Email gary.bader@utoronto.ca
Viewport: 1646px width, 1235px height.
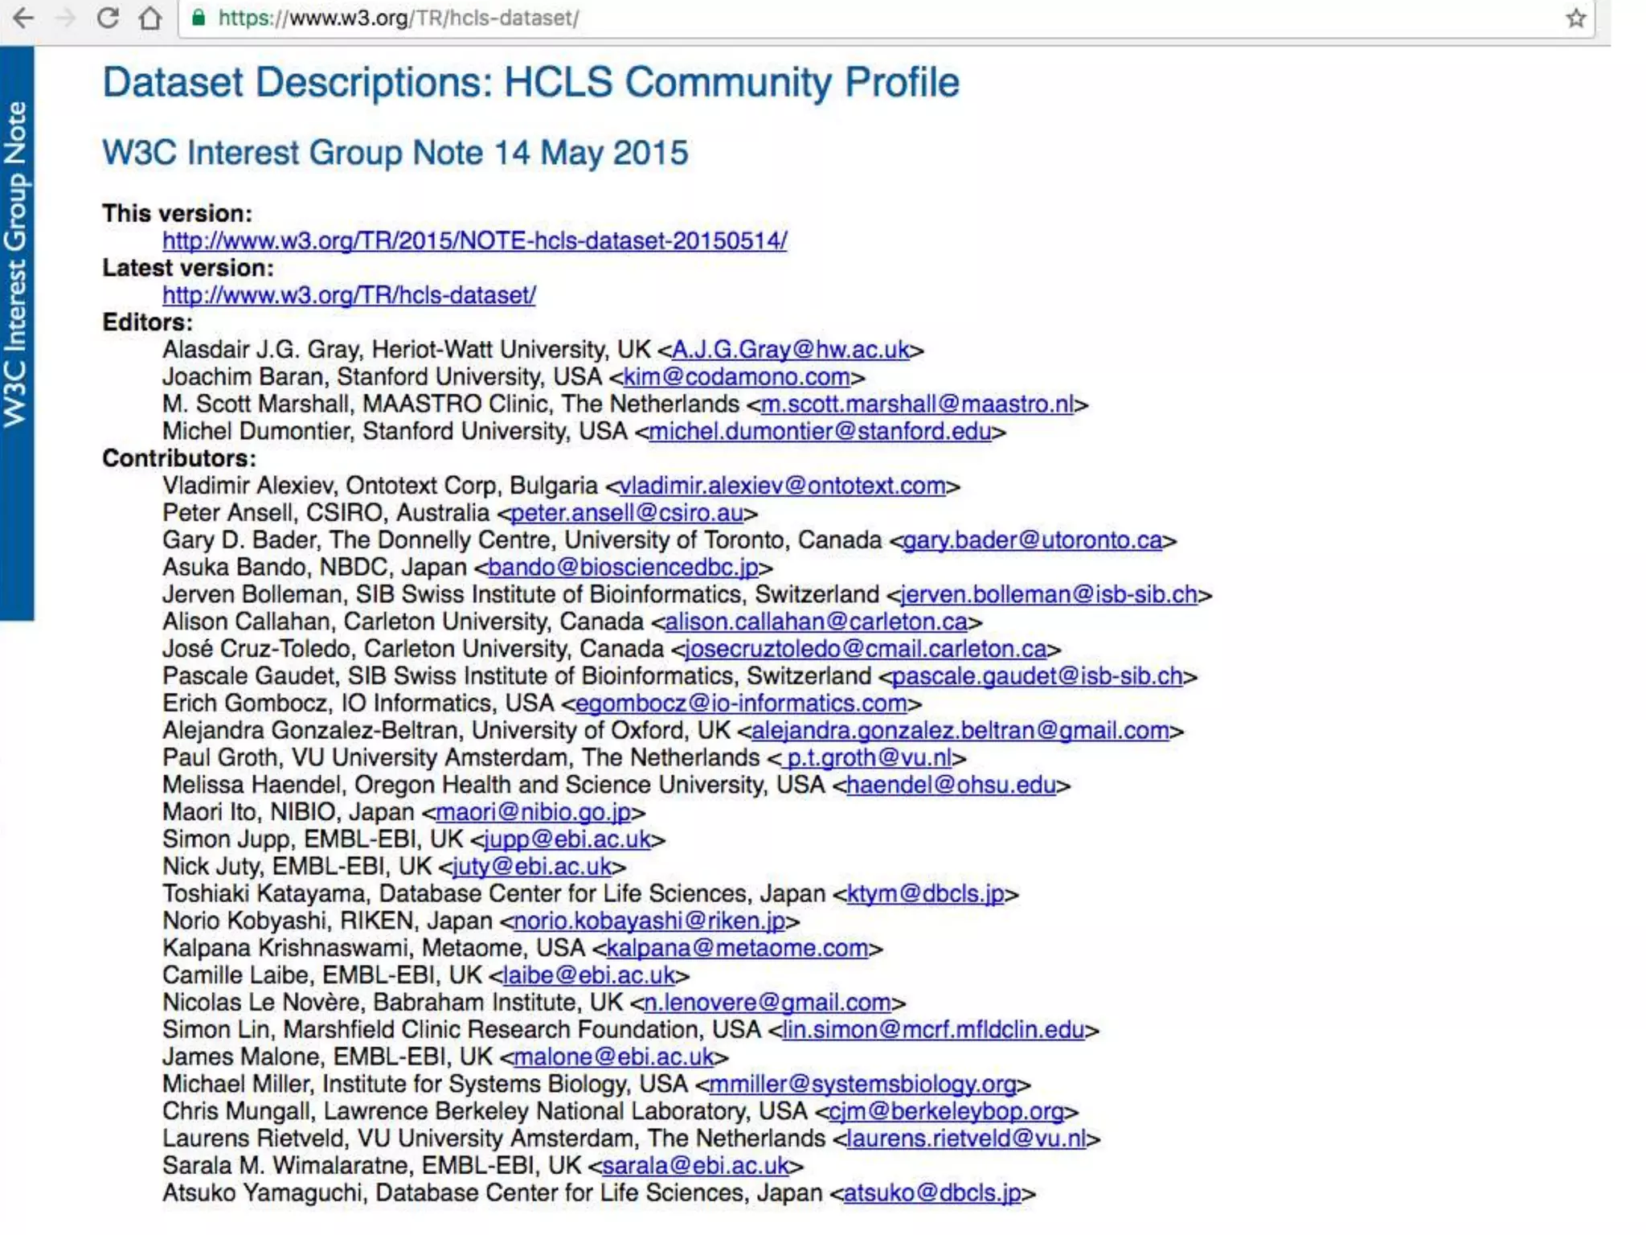(x=1033, y=541)
